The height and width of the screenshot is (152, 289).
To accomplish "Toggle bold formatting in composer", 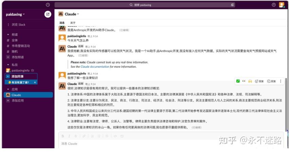I will [x=63, y=136].
